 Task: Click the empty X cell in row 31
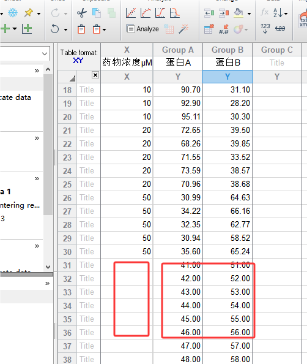tap(127, 265)
